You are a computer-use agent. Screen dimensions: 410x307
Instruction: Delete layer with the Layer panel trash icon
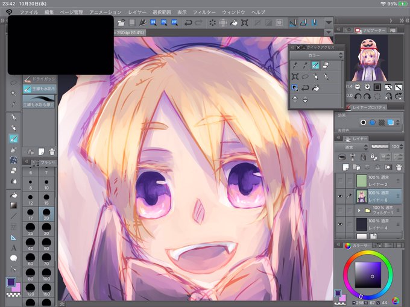point(399,167)
